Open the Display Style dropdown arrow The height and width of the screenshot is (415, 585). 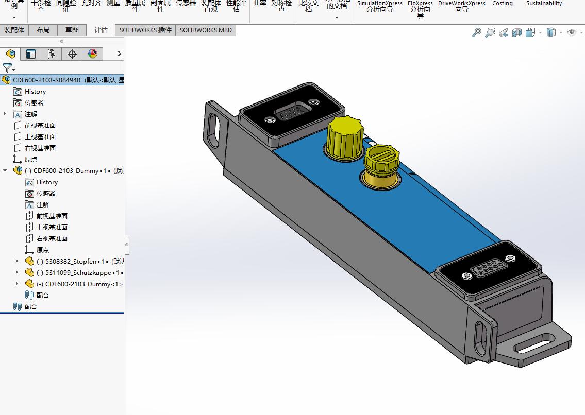561,33
